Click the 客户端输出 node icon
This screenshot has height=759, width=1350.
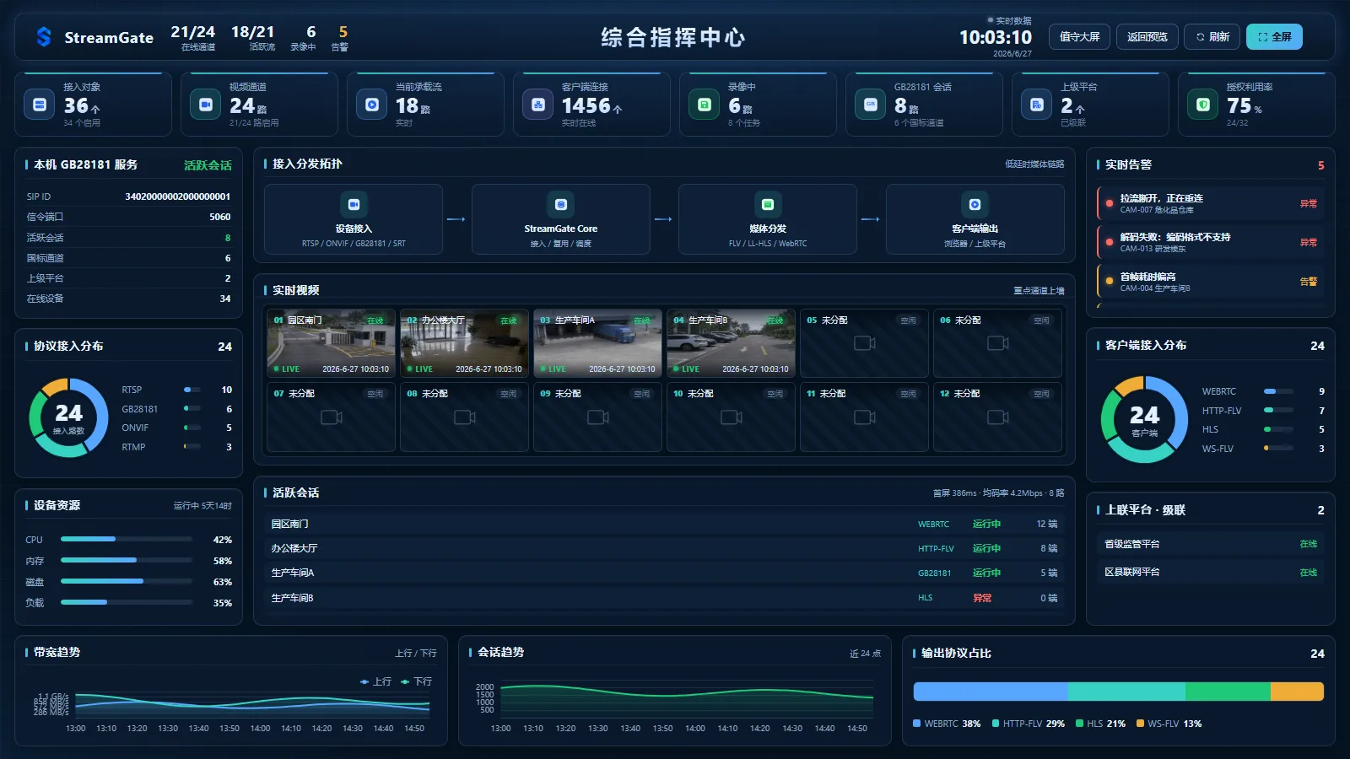(x=975, y=204)
